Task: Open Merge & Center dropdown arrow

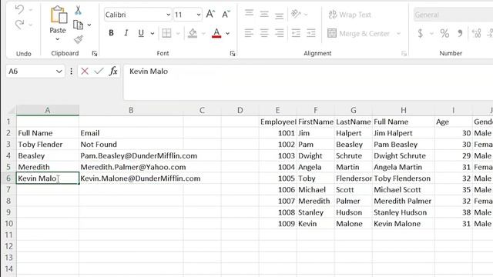Action: click(399, 33)
